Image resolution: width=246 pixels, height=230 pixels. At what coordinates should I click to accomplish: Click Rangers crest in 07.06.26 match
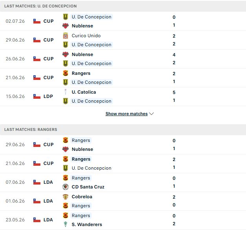pyautogui.click(x=66, y=178)
